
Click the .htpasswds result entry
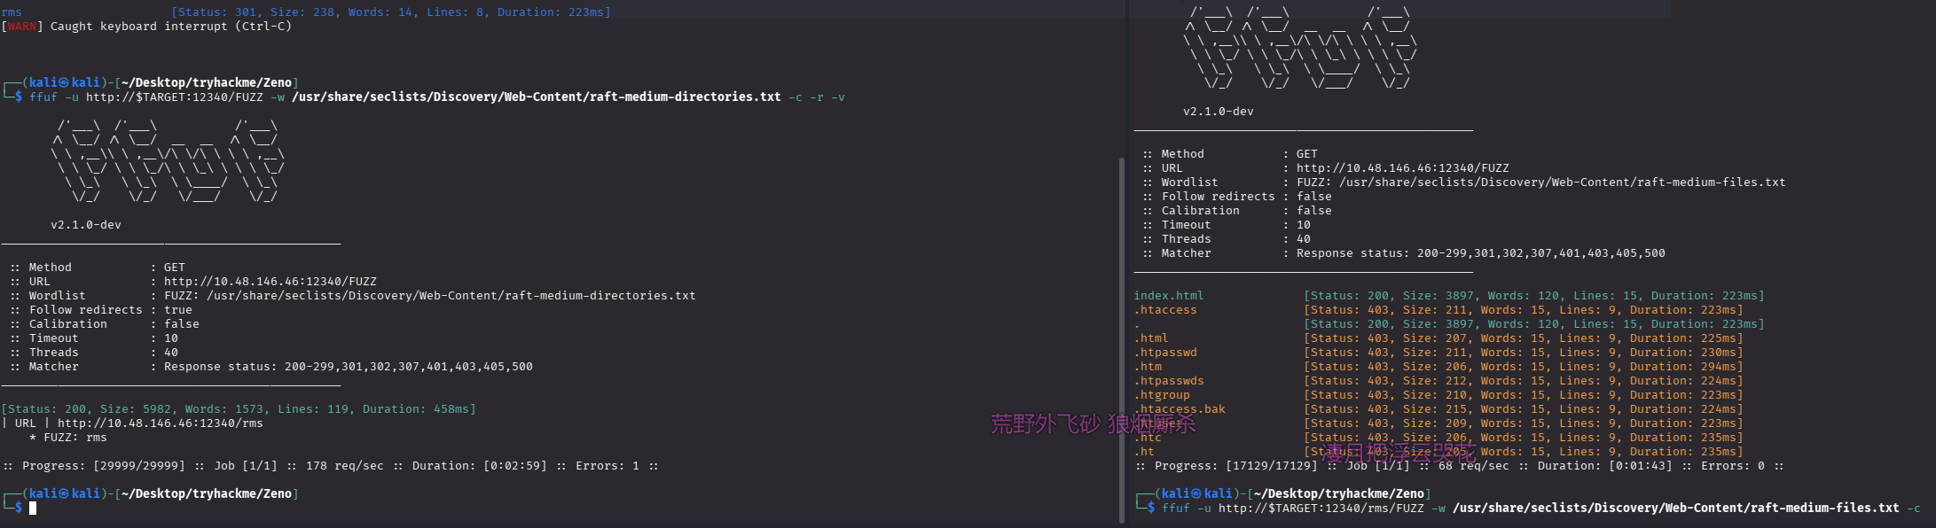coord(1168,381)
